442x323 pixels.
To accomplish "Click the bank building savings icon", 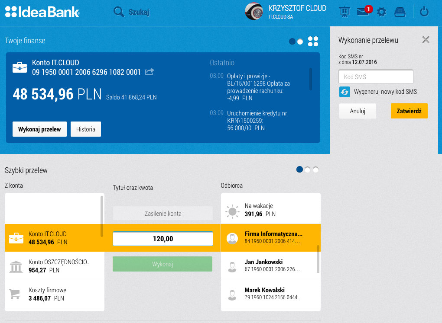I will click(x=16, y=267).
